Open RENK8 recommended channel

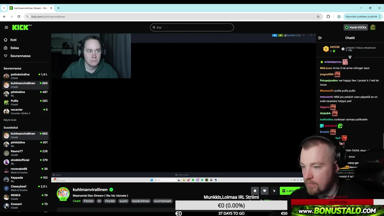pyautogui.click(x=25, y=197)
